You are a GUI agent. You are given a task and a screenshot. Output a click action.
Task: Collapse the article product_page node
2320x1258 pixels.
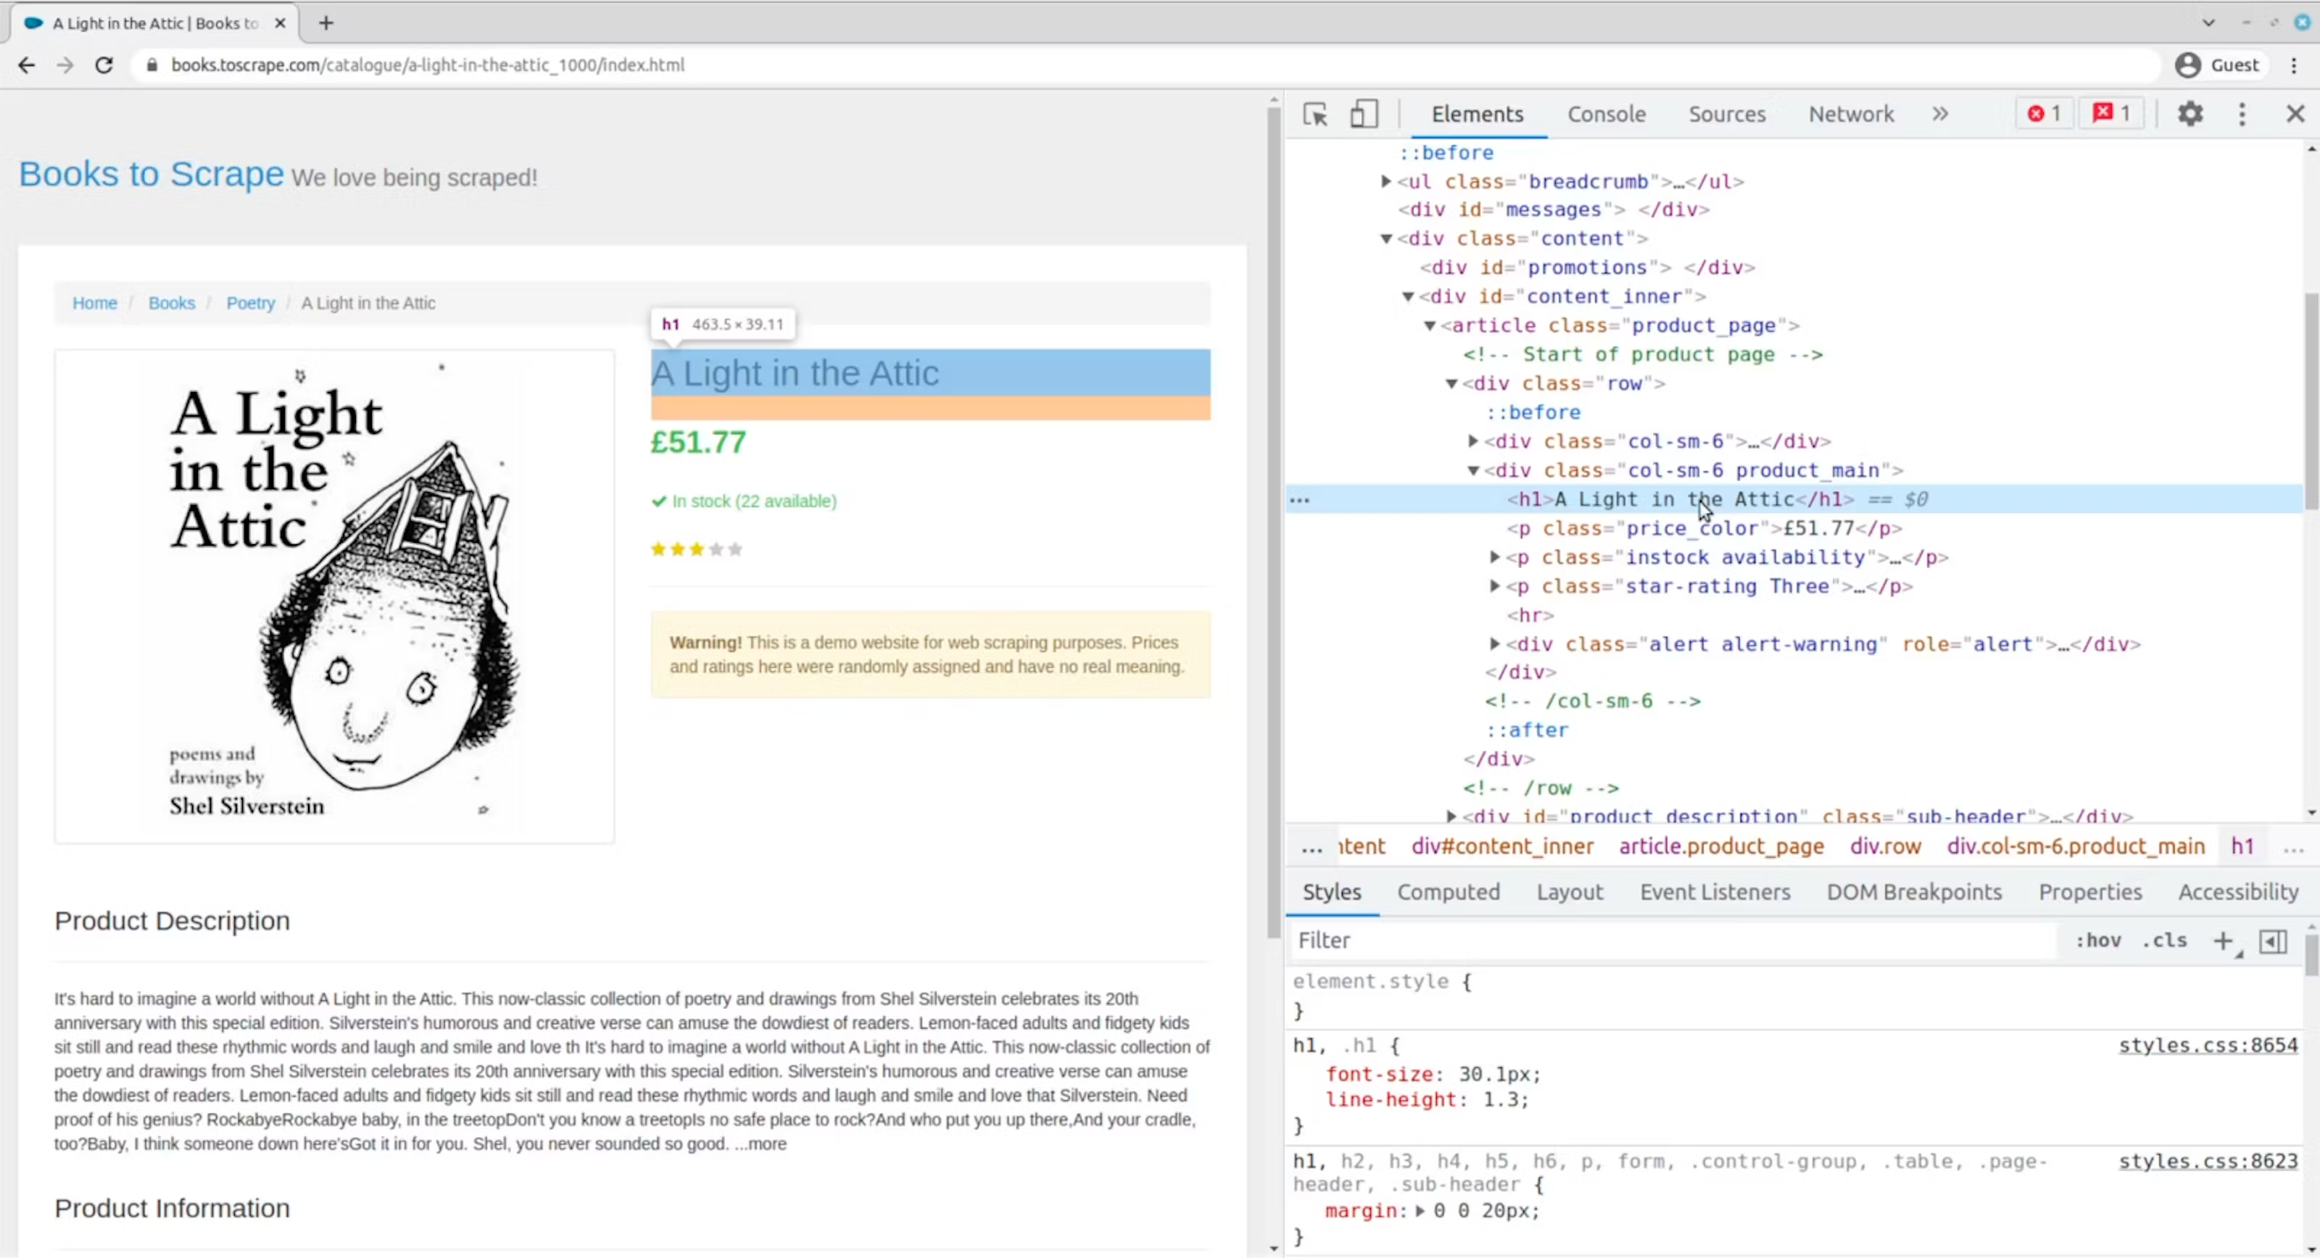(1429, 326)
